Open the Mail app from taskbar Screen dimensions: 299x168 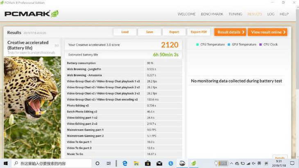(x=159, y=164)
